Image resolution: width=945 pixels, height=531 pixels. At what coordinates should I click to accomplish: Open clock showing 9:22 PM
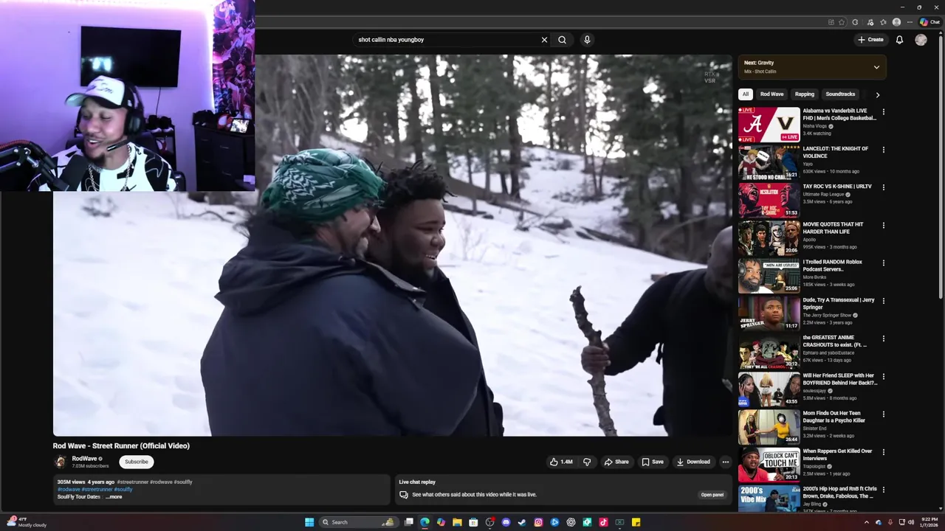coord(928,522)
